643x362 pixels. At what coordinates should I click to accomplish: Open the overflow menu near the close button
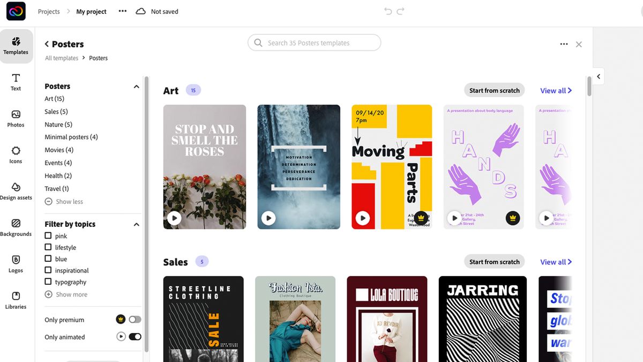(564, 44)
